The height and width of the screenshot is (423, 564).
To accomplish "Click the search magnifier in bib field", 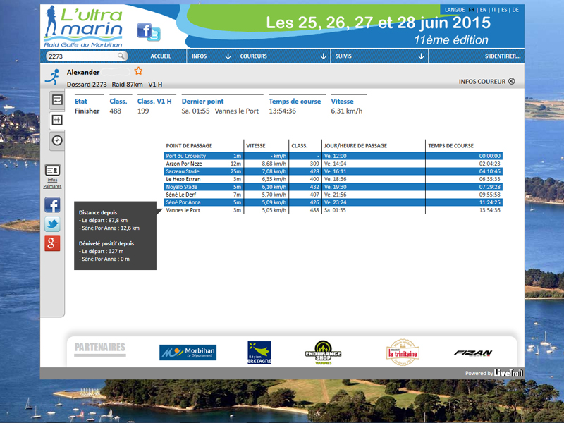I will coord(121,56).
